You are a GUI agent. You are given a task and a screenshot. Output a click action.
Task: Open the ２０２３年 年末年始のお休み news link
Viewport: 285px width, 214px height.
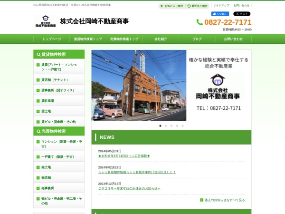click(129, 188)
